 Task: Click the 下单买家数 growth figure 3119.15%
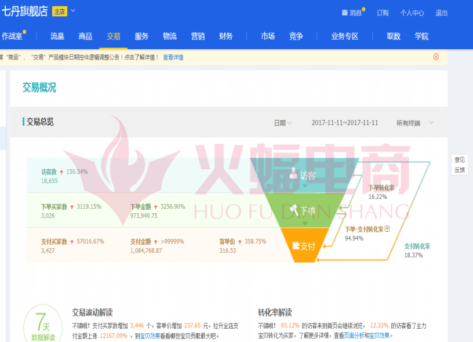89,207
